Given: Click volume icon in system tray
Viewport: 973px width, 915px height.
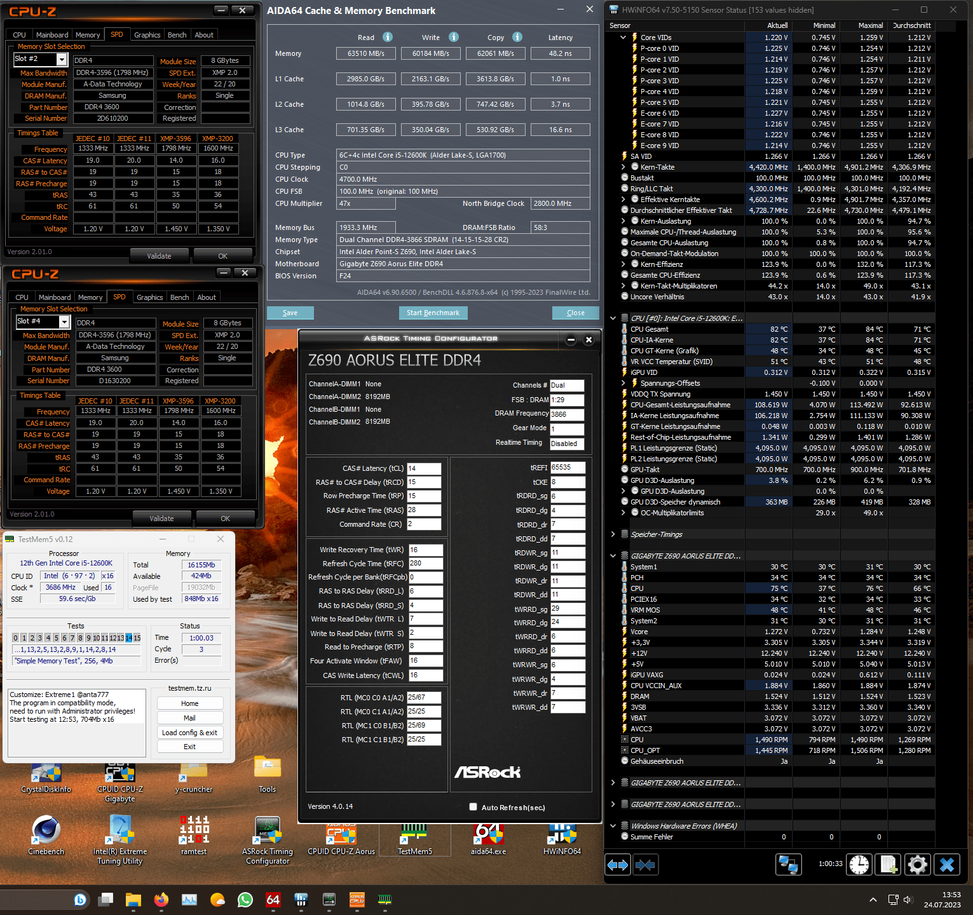Looking at the screenshot, I should coord(908,900).
